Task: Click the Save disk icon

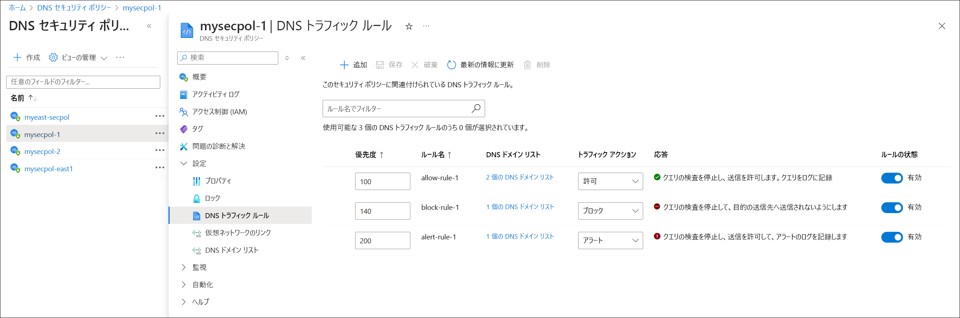Action: click(380, 65)
